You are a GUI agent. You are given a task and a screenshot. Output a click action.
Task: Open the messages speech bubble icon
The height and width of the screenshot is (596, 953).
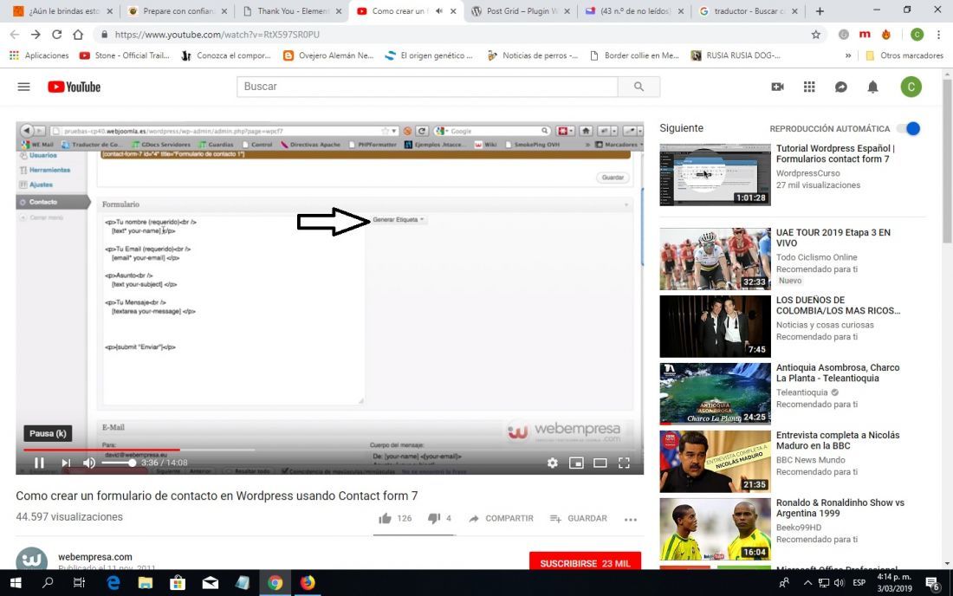[x=841, y=87]
